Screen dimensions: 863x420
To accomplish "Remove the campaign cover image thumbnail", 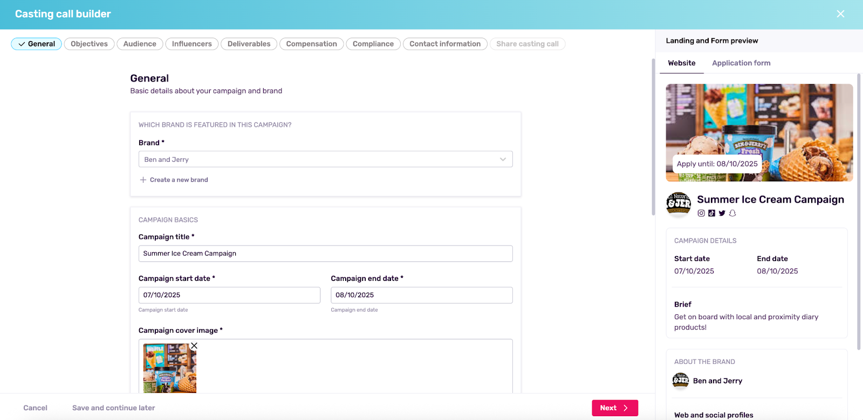I will point(194,346).
